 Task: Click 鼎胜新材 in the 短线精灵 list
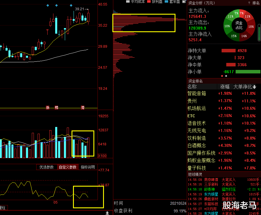[211, 199]
